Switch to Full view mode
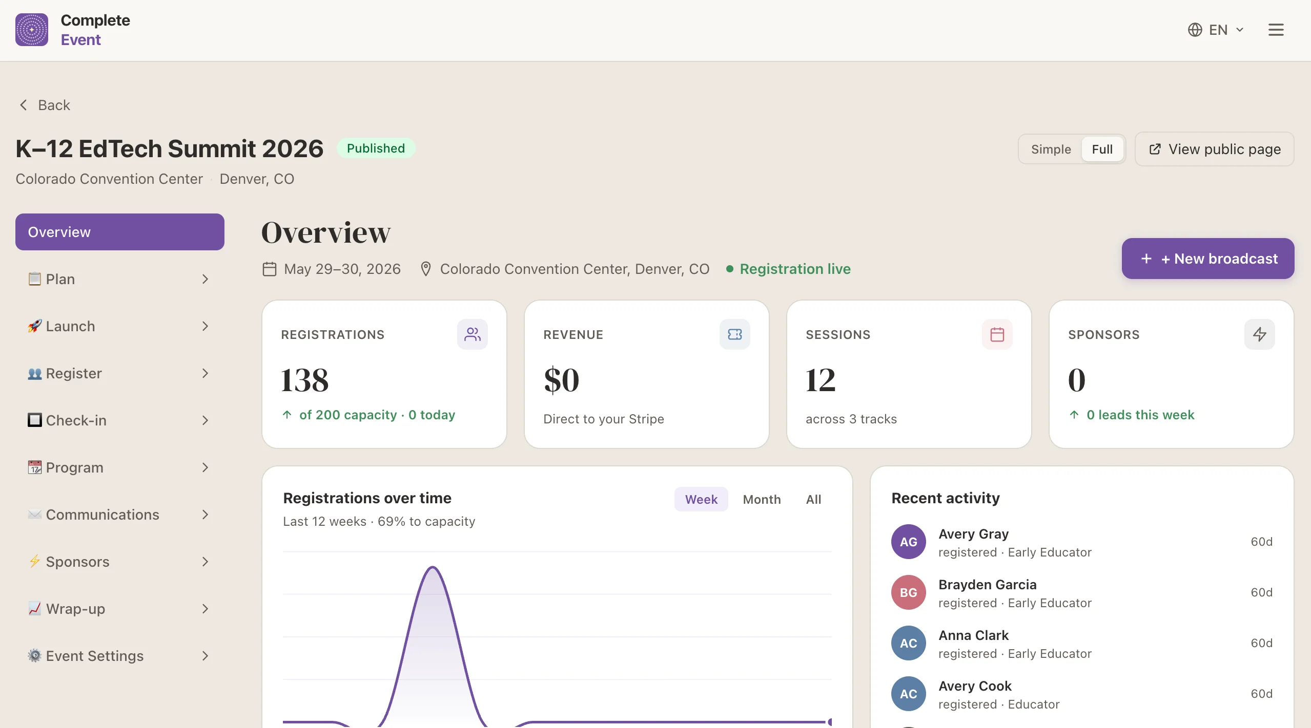1311x728 pixels. click(1102, 149)
